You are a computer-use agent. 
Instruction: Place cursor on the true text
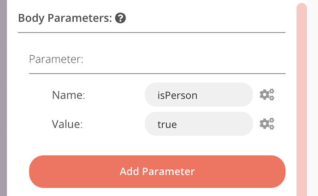167,124
